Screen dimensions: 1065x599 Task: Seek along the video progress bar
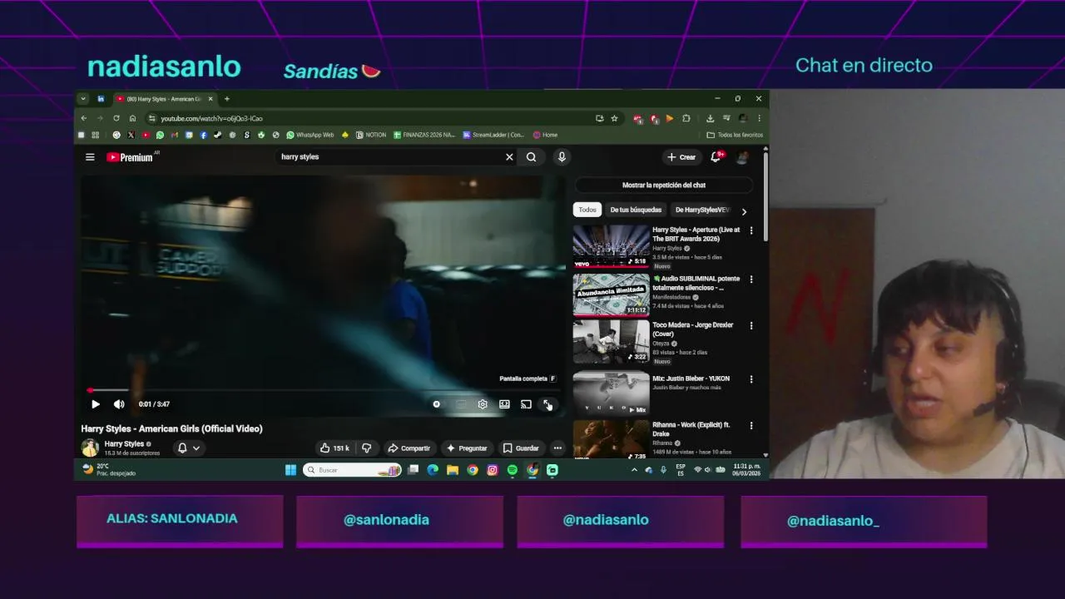click(323, 390)
